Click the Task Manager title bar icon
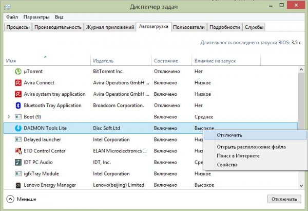The height and width of the screenshot is (211, 308). coord(7,7)
